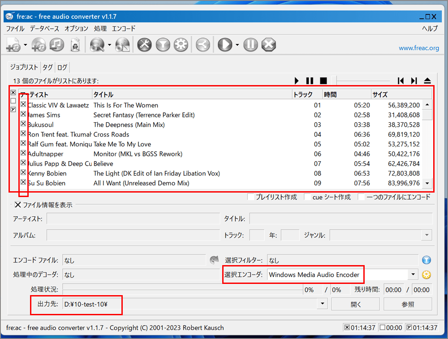The height and width of the screenshot is (339, 448).
Task: Stop encoding with the toolbar X icon
Action: point(268,45)
